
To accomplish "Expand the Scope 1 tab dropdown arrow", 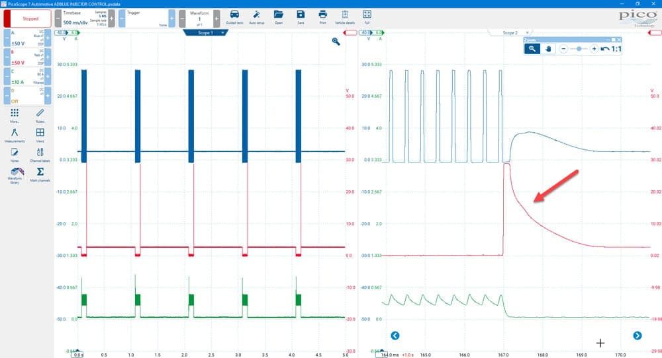I will (x=222, y=32).
